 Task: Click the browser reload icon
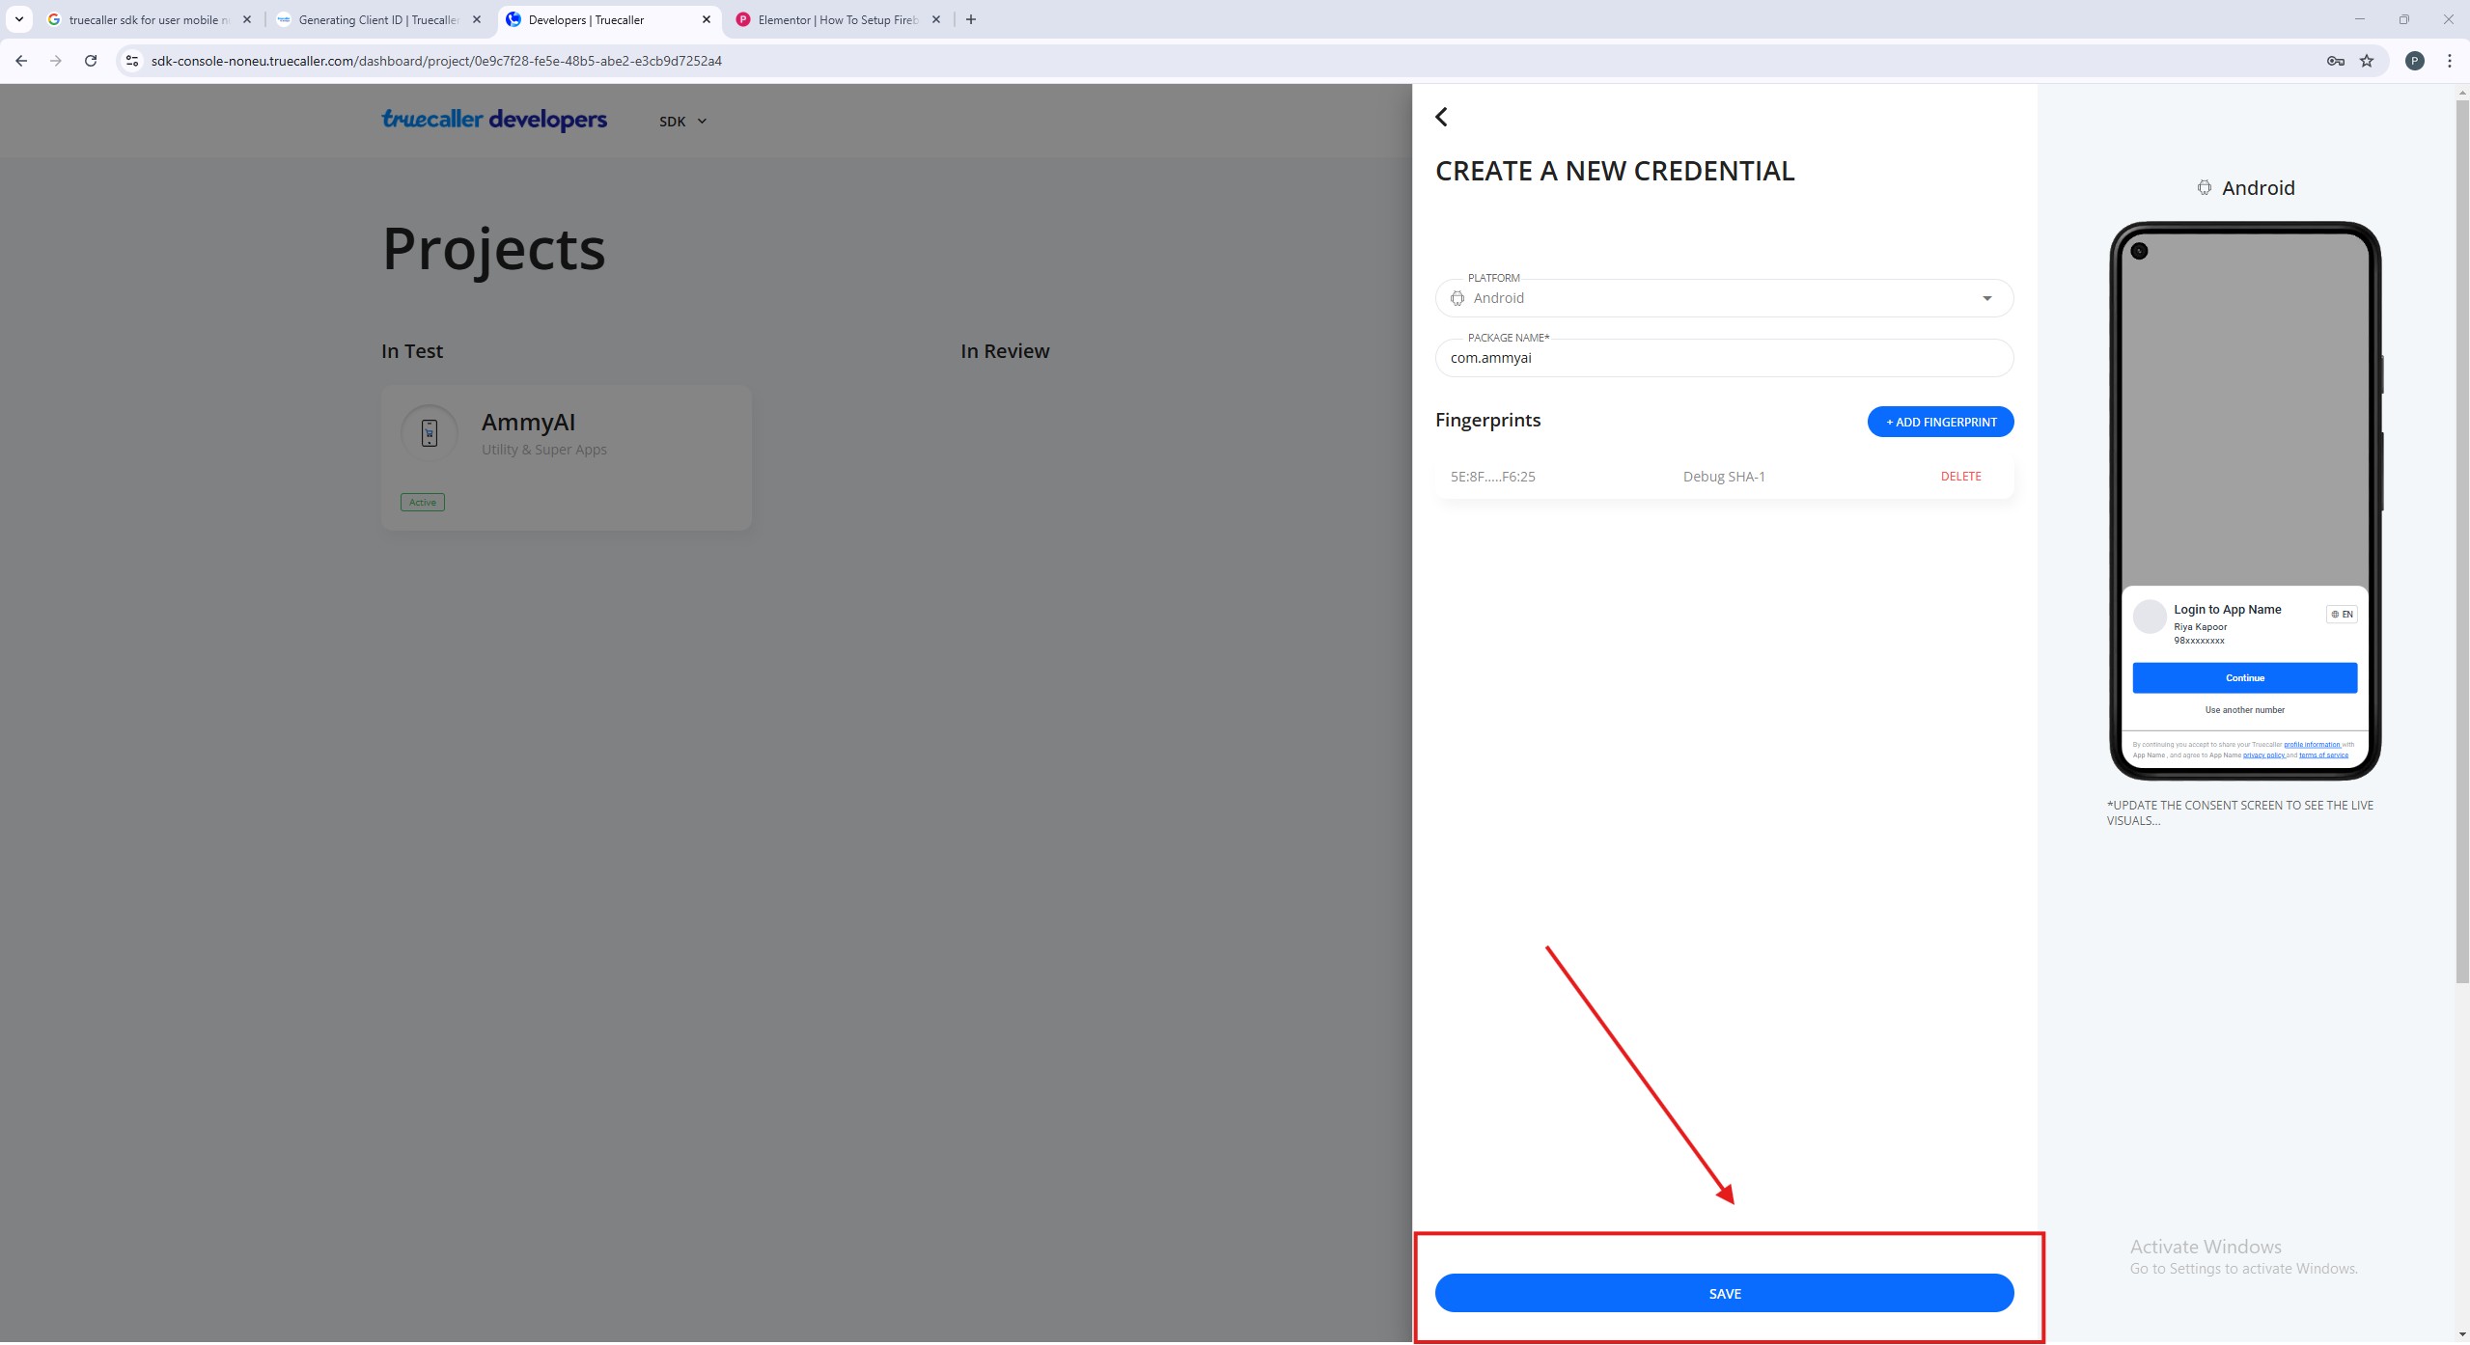point(91,61)
